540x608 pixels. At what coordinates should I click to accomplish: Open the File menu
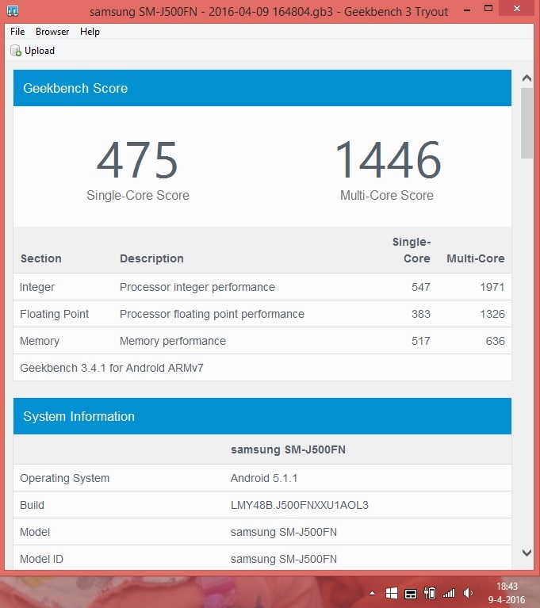(17, 32)
